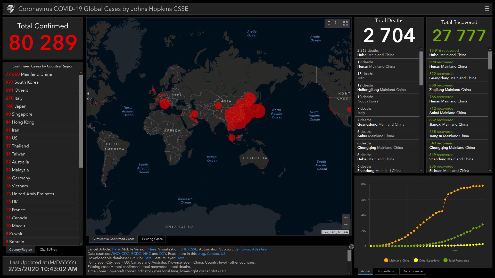Screen dimensions: 495x278
Task: Open the GitHub Here link
Action: (147, 258)
